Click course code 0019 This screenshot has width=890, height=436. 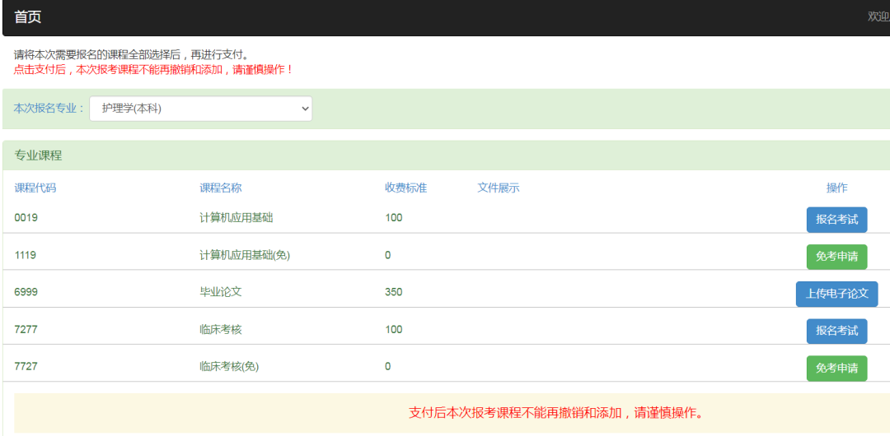click(26, 218)
